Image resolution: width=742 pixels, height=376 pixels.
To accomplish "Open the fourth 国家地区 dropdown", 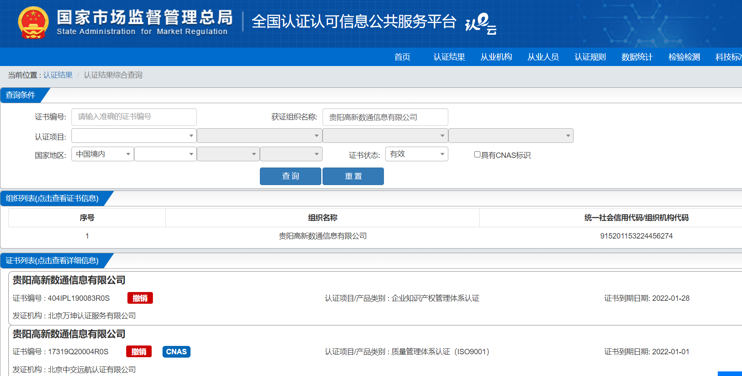I will pyautogui.click(x=291, y=154).
